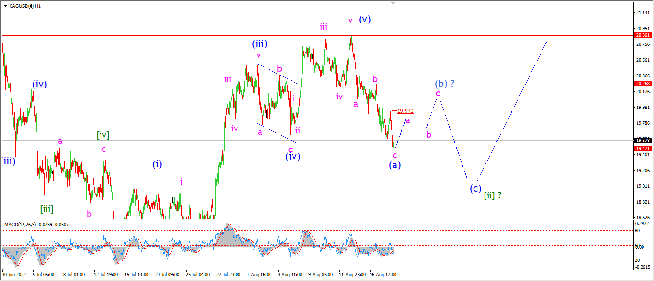Select the 20.268 red price label

pos(642,84)
